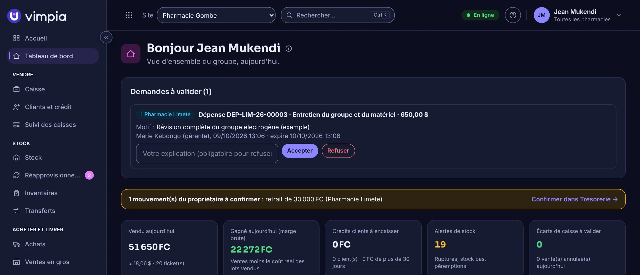640x275 pixels.
Task: Open Achats in sidebar
Action: click(53, 244)
